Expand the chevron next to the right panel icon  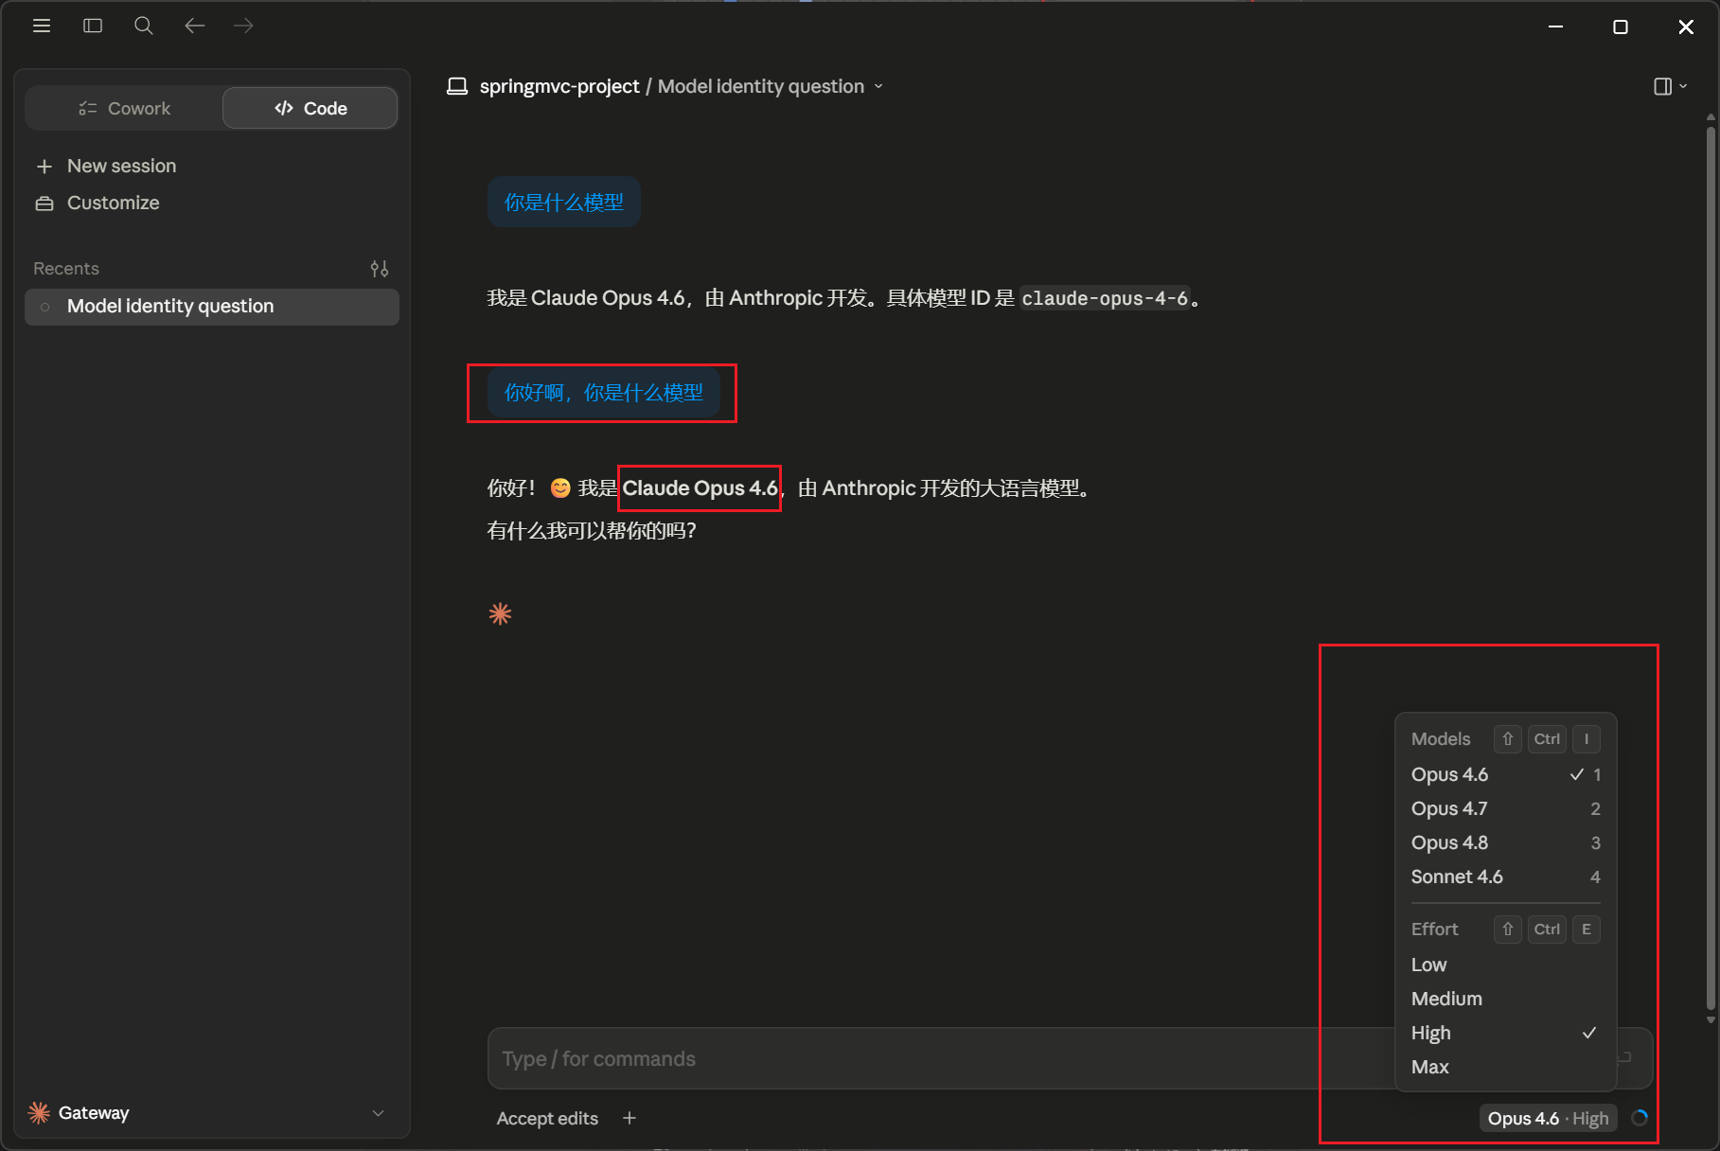coord(1683,86)
